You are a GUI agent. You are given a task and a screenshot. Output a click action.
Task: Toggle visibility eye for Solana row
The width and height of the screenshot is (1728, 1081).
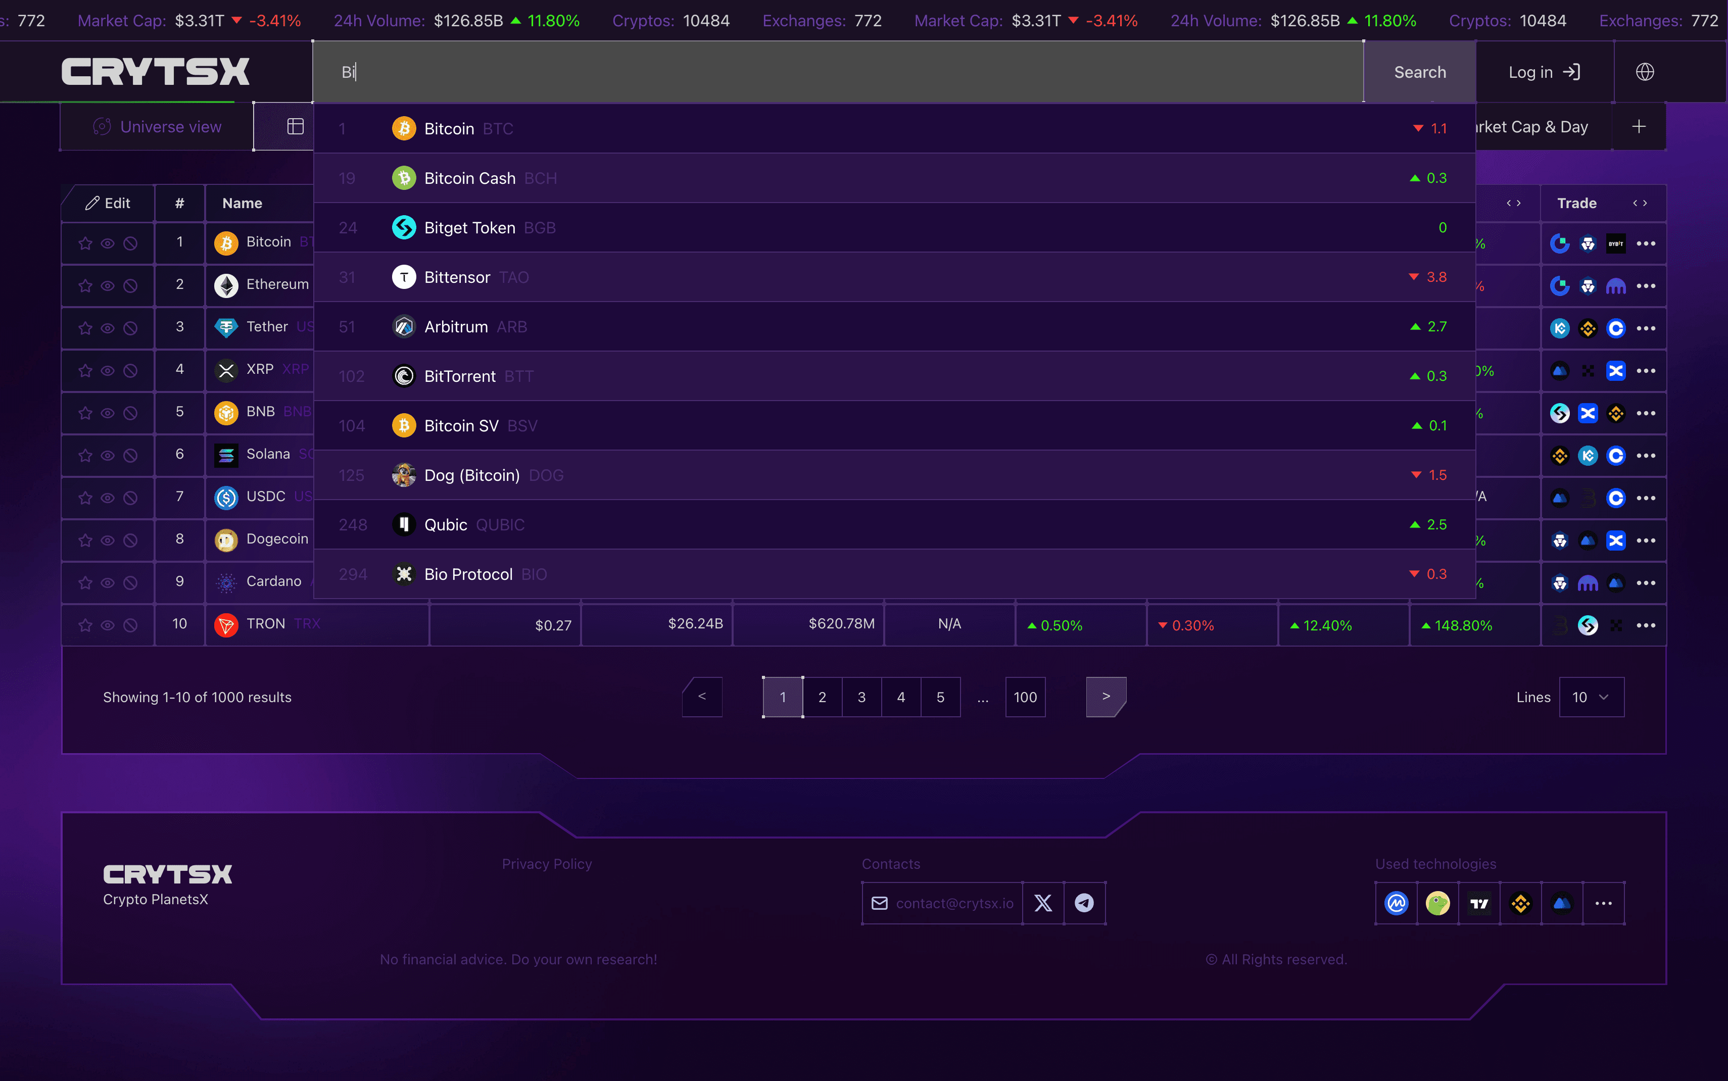pyautogui.click(x=107, y=456)
